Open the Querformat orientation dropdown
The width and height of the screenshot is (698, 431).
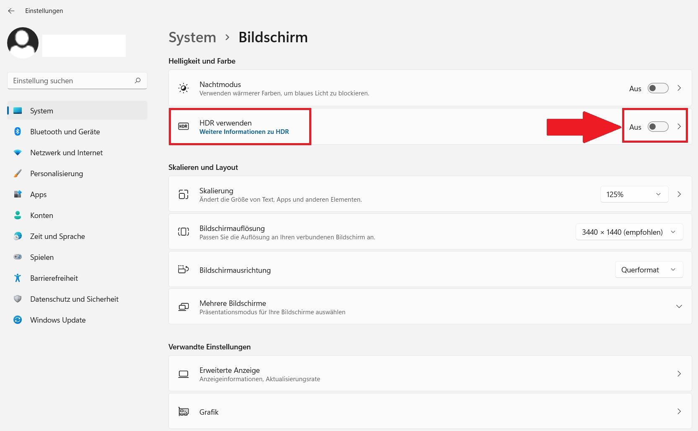coord(649,270)
